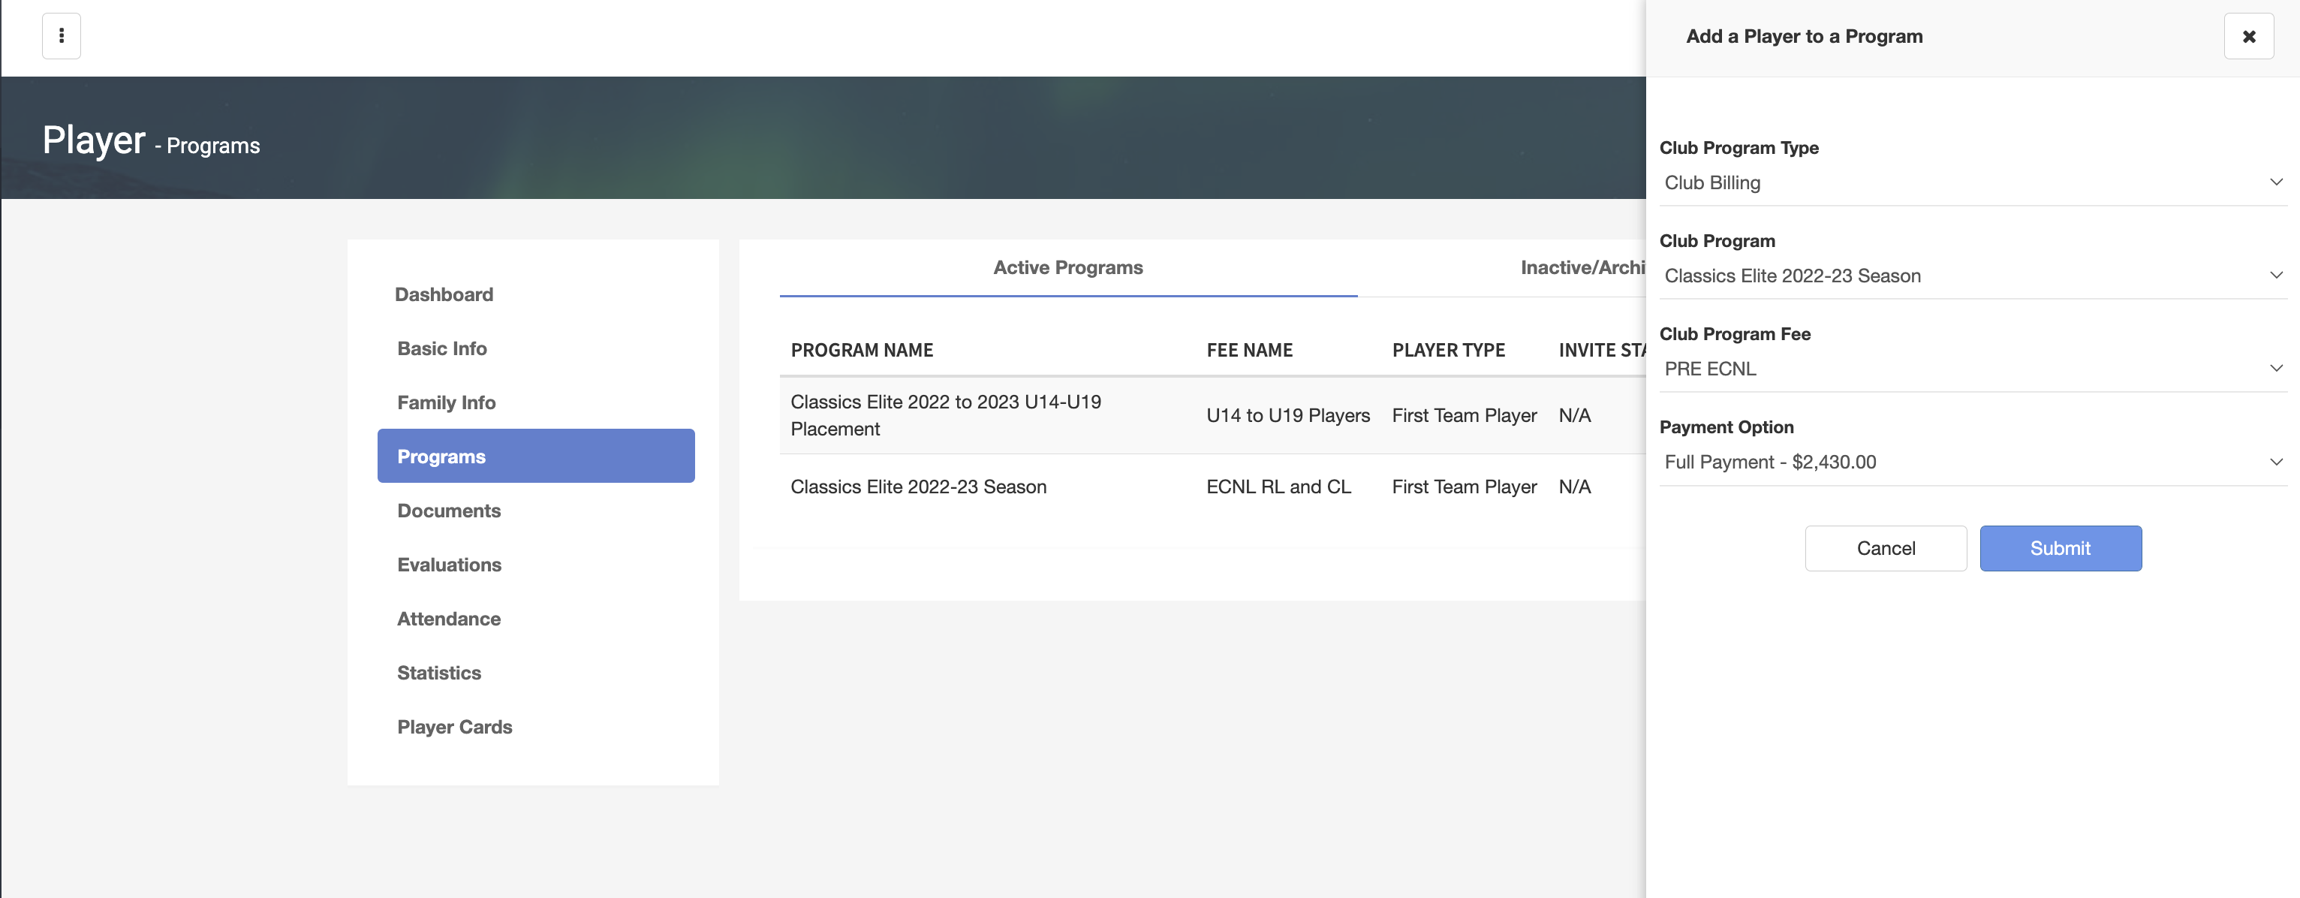Click ECNL RL and CL cell
The height and width of the screenshot is (898, 2300).
point(1278,487)
